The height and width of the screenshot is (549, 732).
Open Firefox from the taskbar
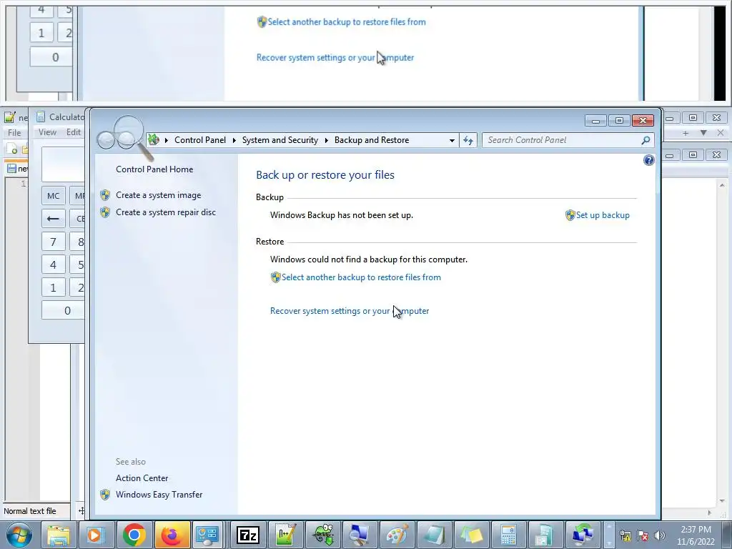[172, 535]
